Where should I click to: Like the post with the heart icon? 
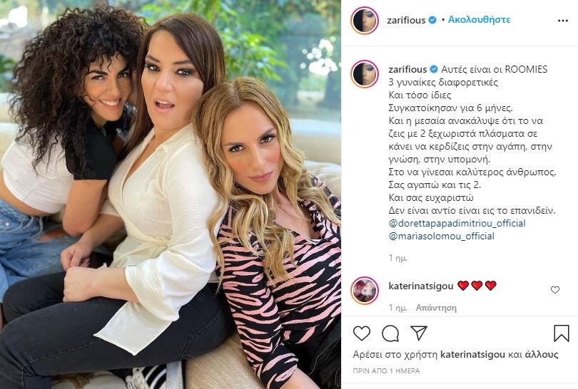(x=362, y=333)
